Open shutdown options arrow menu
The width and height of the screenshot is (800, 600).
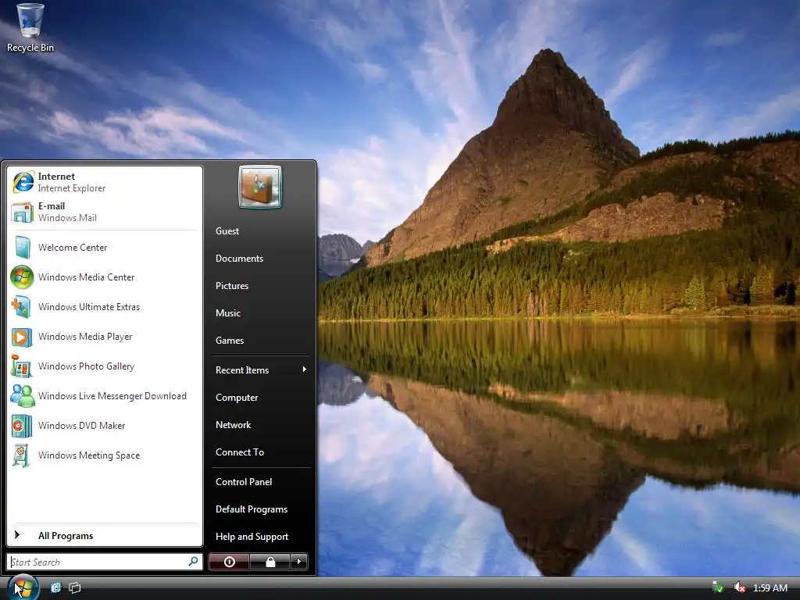pos(299,562)
